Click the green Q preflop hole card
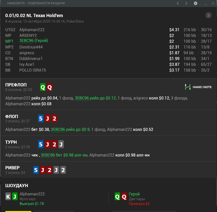Screen dimensions: 217x212 tap(43, 87)
